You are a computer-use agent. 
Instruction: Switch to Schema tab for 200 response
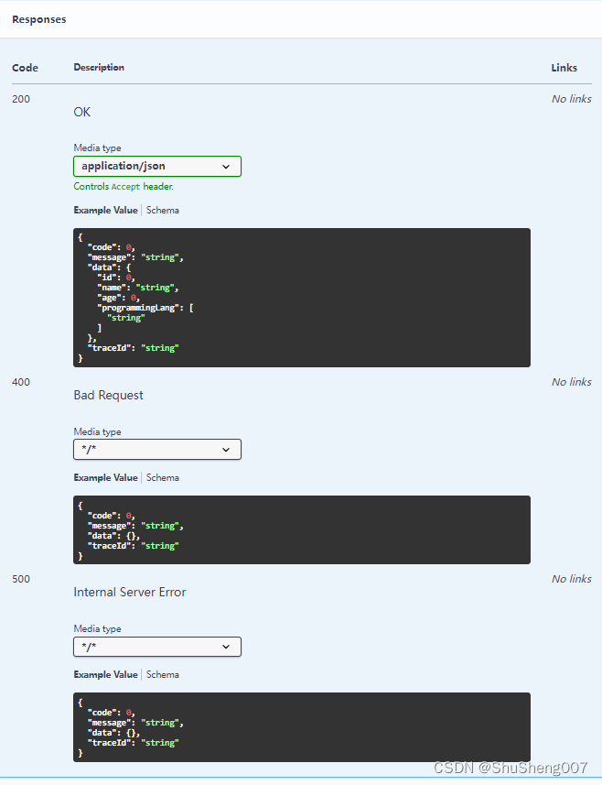163,211
